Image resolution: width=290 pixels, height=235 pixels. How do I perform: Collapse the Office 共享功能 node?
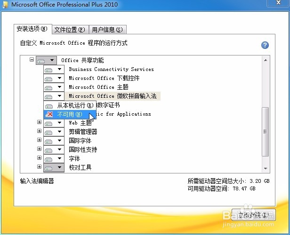pos(32,60)
